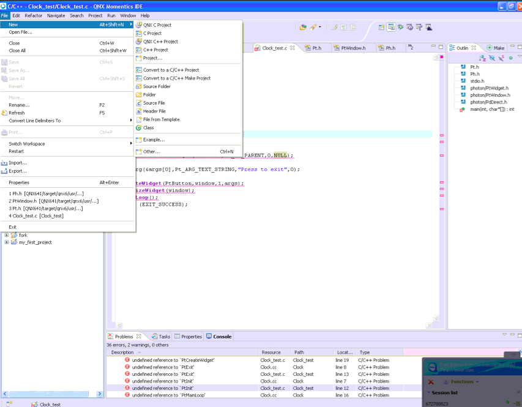Click the open folder toolbar icon
This screenshot has height=407, width=522.
click(302, 28)
